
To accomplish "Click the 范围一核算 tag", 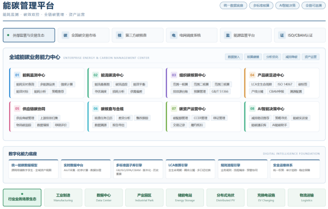I will [x=181, y=84].
